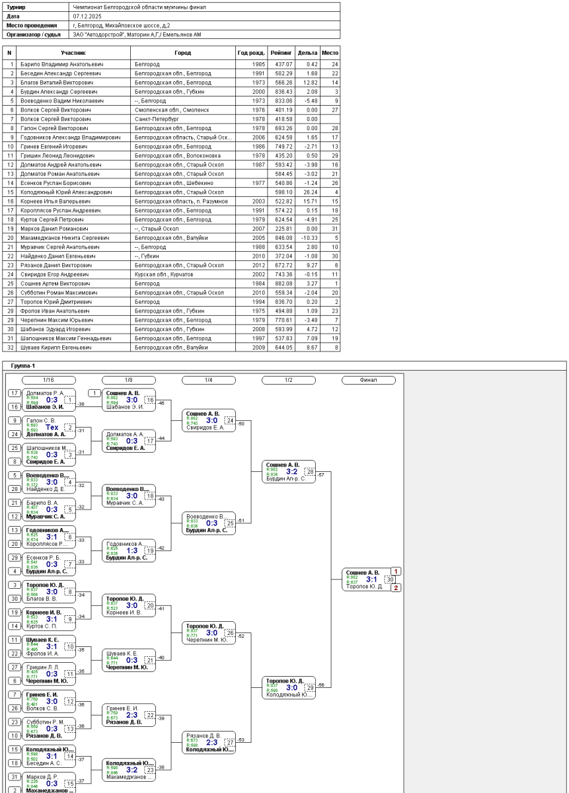Screen dimensions: 569x793
Task: Select the 1/16 round label
Action: (49, 380)
